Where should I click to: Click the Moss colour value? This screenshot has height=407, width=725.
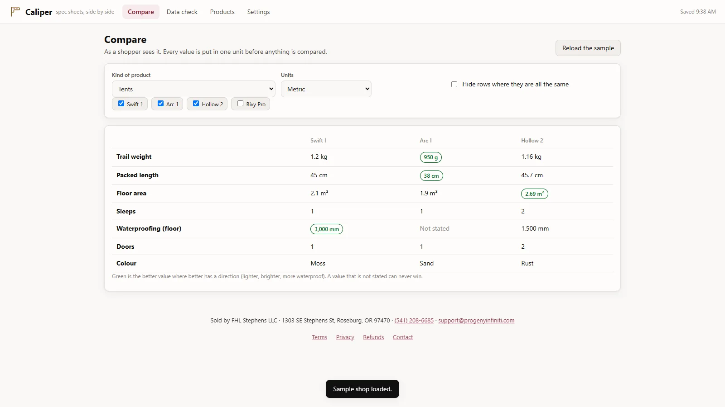(x=318, y=264)
